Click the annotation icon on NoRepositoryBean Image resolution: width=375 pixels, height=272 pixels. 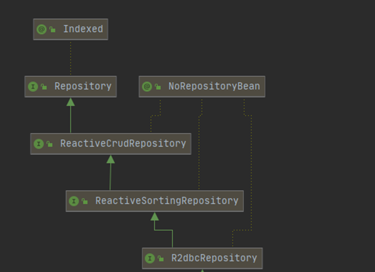point(147,87)
